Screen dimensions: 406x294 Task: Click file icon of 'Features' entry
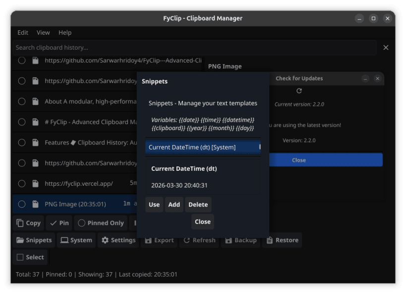coord(36,143)
